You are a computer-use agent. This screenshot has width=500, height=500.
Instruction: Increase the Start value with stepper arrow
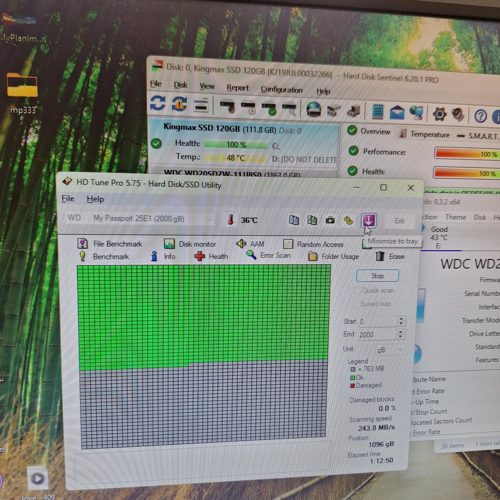(401, 319)
